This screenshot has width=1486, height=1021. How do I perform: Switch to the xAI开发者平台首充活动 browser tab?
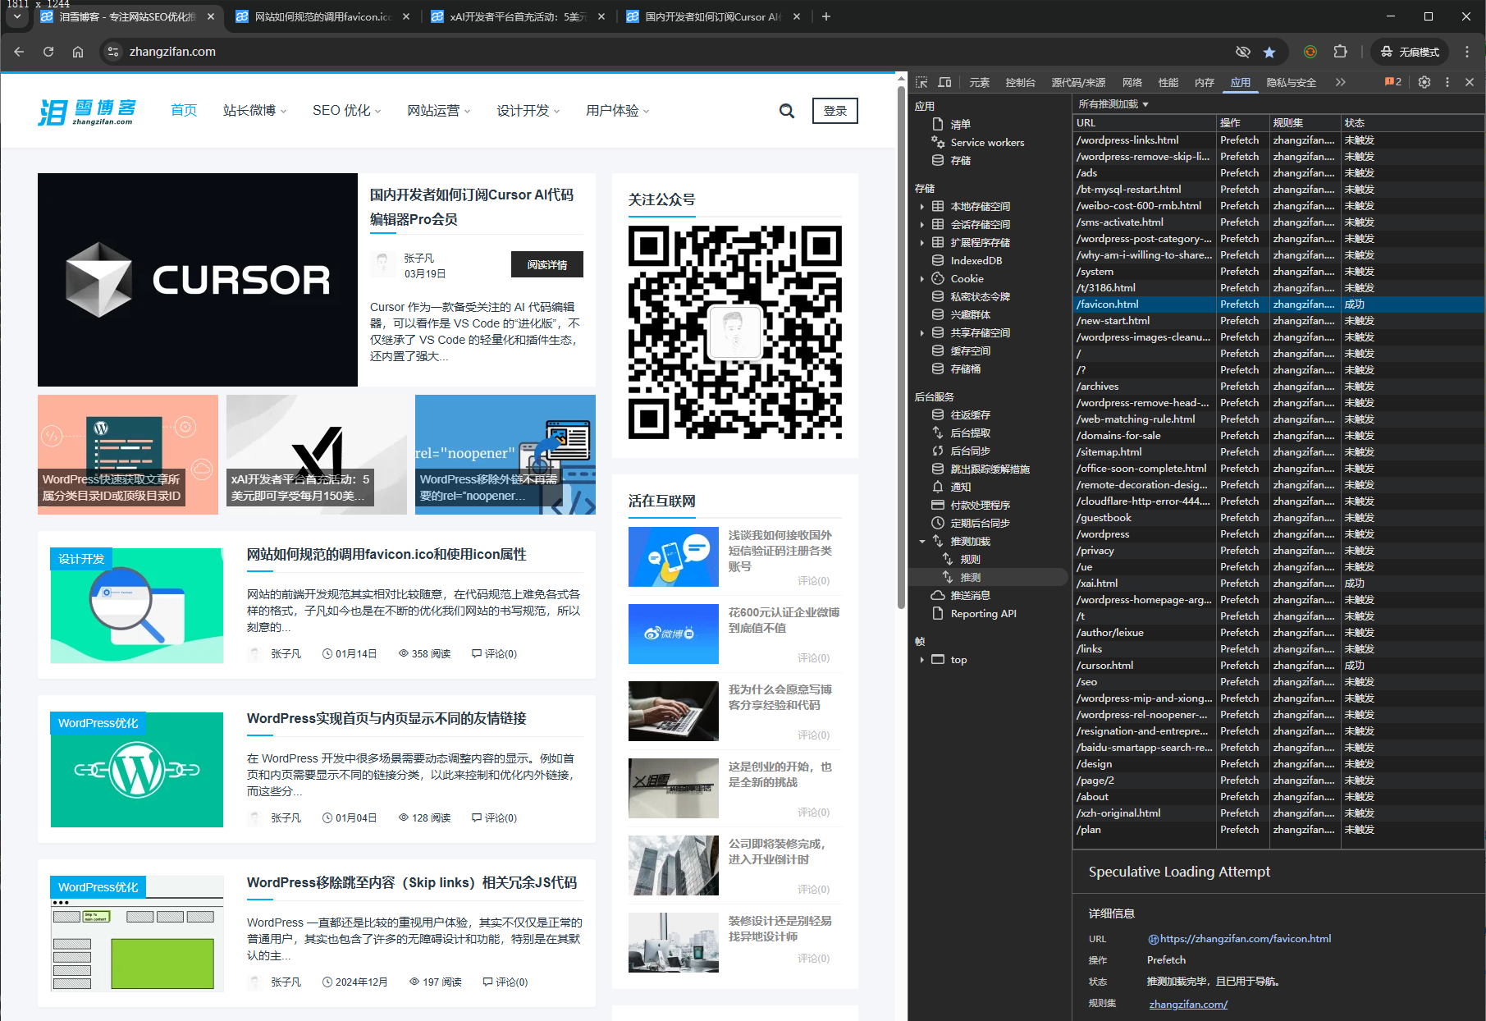(x=518, y=16)
